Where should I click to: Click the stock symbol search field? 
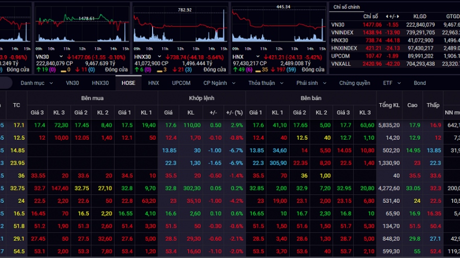click(x=5, y=83)
